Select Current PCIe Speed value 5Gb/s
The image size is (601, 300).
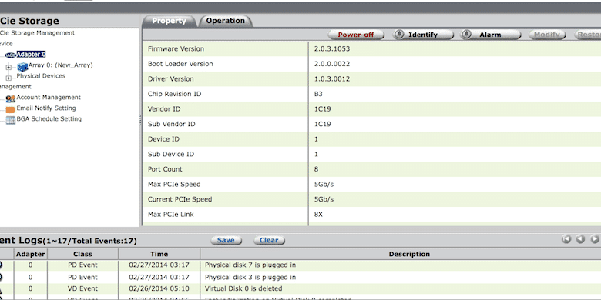coord(324,199)
